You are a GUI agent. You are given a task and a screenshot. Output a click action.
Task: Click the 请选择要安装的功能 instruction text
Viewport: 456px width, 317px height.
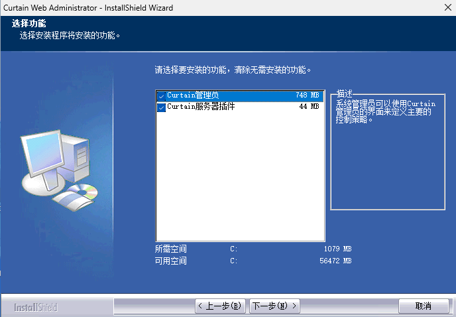pos(233,70)
